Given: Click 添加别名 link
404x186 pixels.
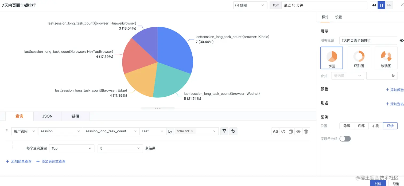Looking at the screenshot, I should point(395,104).
